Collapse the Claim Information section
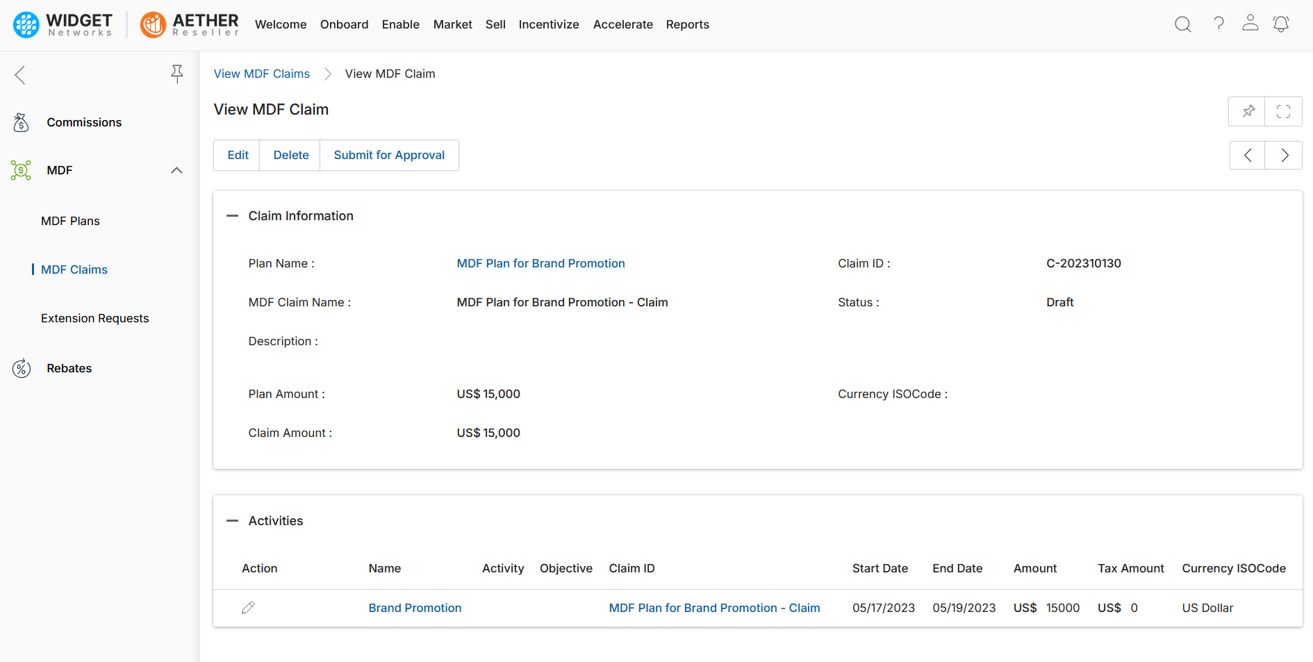This screenshot has height=662, width=1313. tap(233, 216)
